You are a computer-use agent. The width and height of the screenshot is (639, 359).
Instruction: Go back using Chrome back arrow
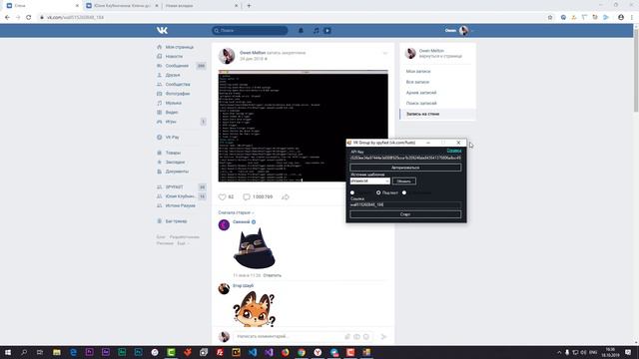click(x=7, y=18)
